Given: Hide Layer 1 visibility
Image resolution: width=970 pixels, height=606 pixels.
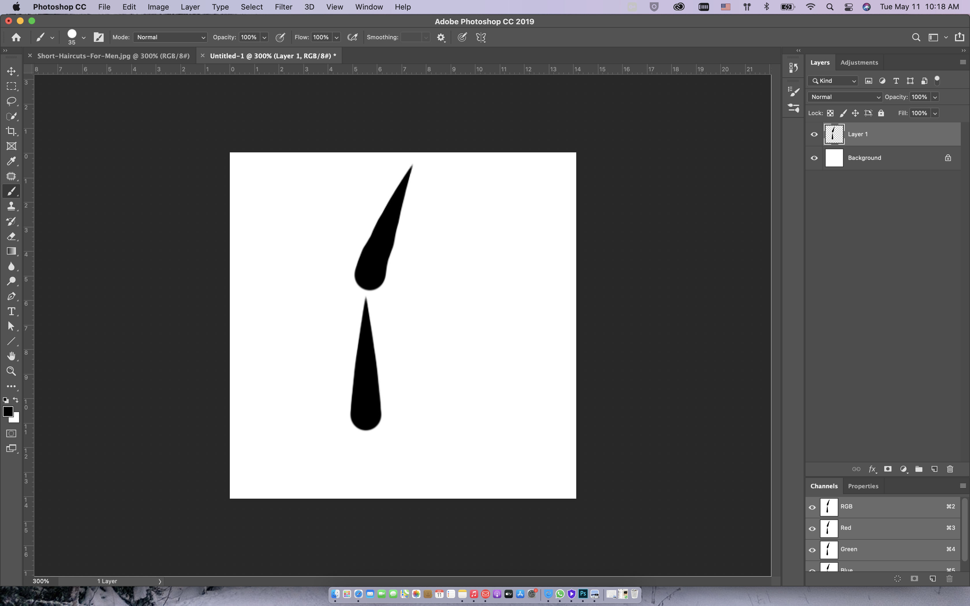Looking at the screenshot, I should pyautogui.click(x=814, y=134).
